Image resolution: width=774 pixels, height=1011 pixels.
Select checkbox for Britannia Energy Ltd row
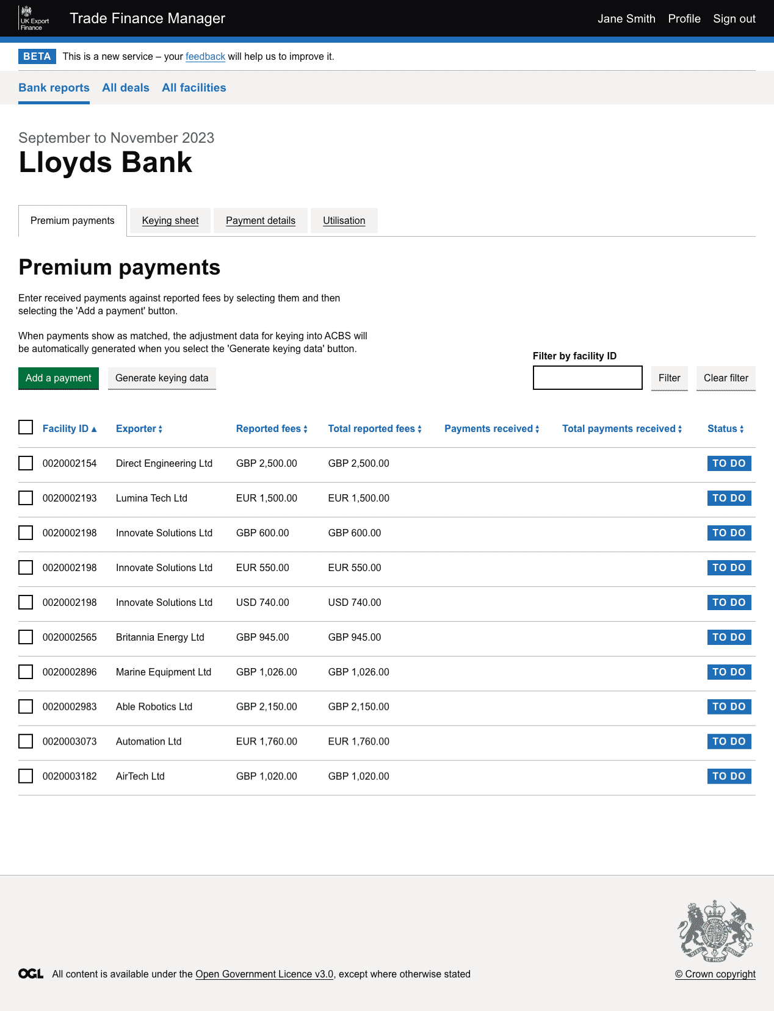26,637
